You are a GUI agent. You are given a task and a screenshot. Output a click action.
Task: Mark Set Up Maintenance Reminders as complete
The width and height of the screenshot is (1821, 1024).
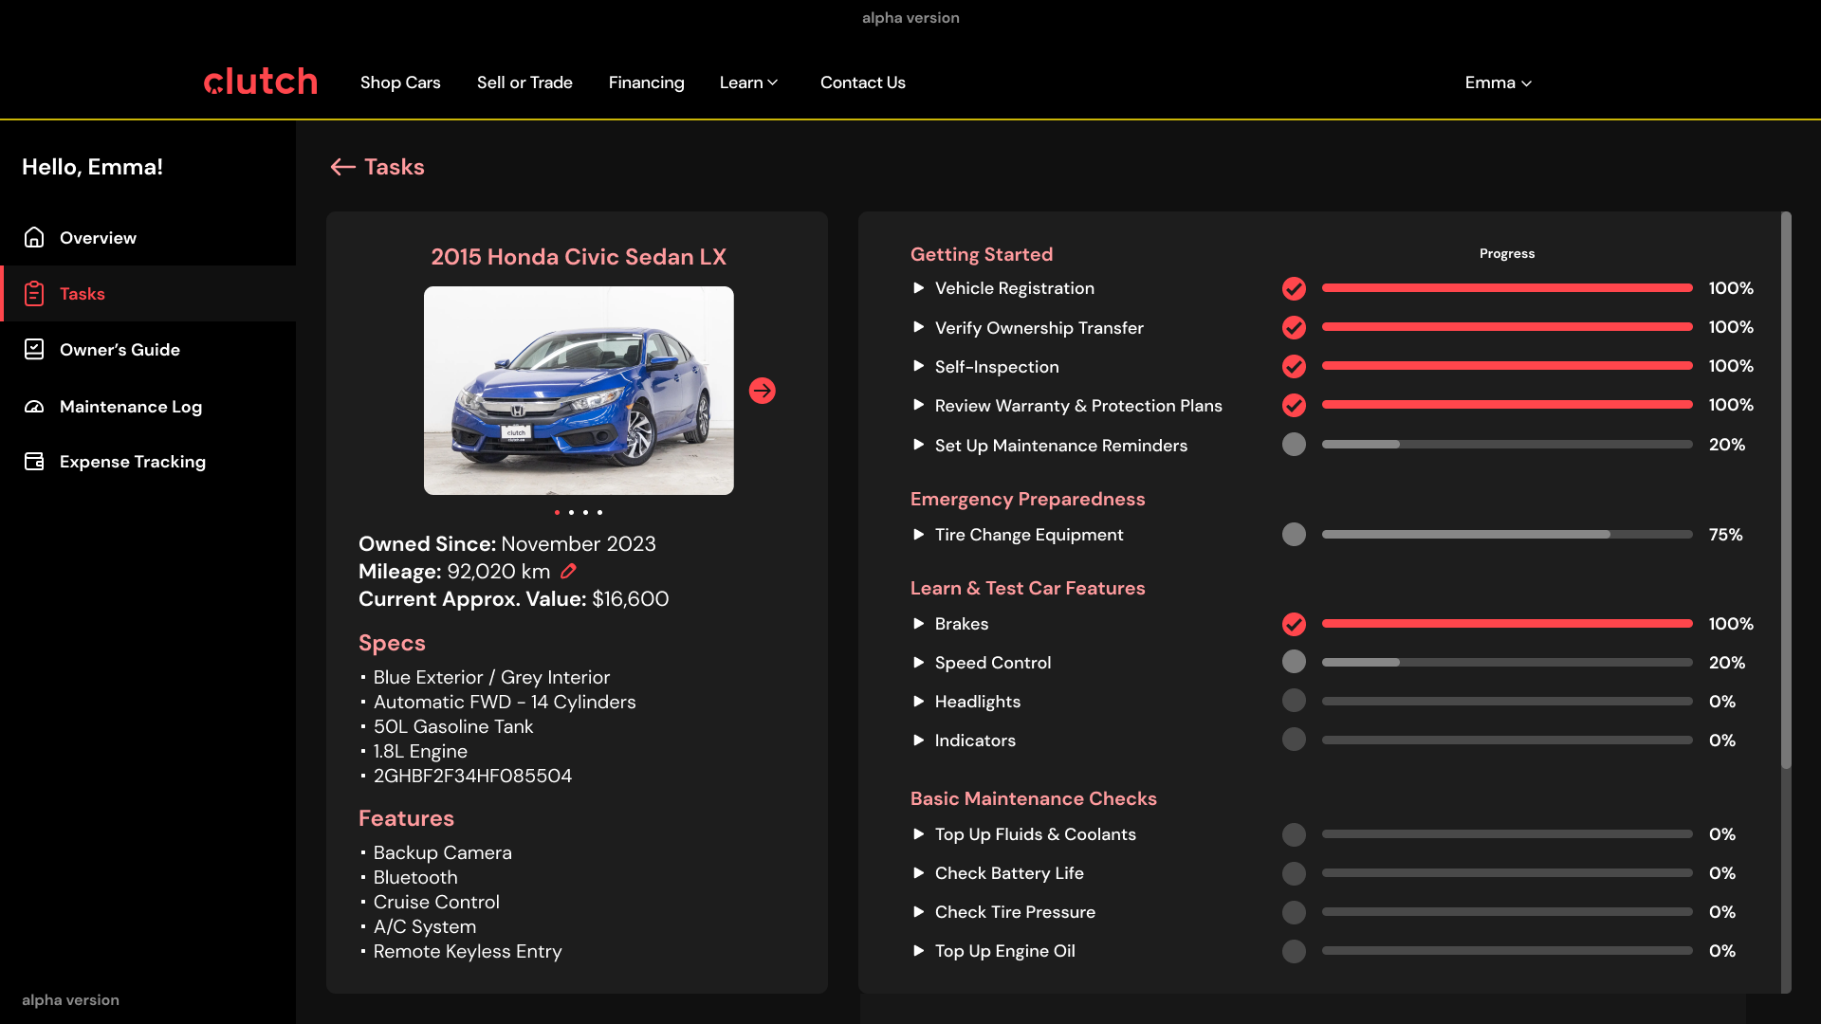[x=1294, y=445]
